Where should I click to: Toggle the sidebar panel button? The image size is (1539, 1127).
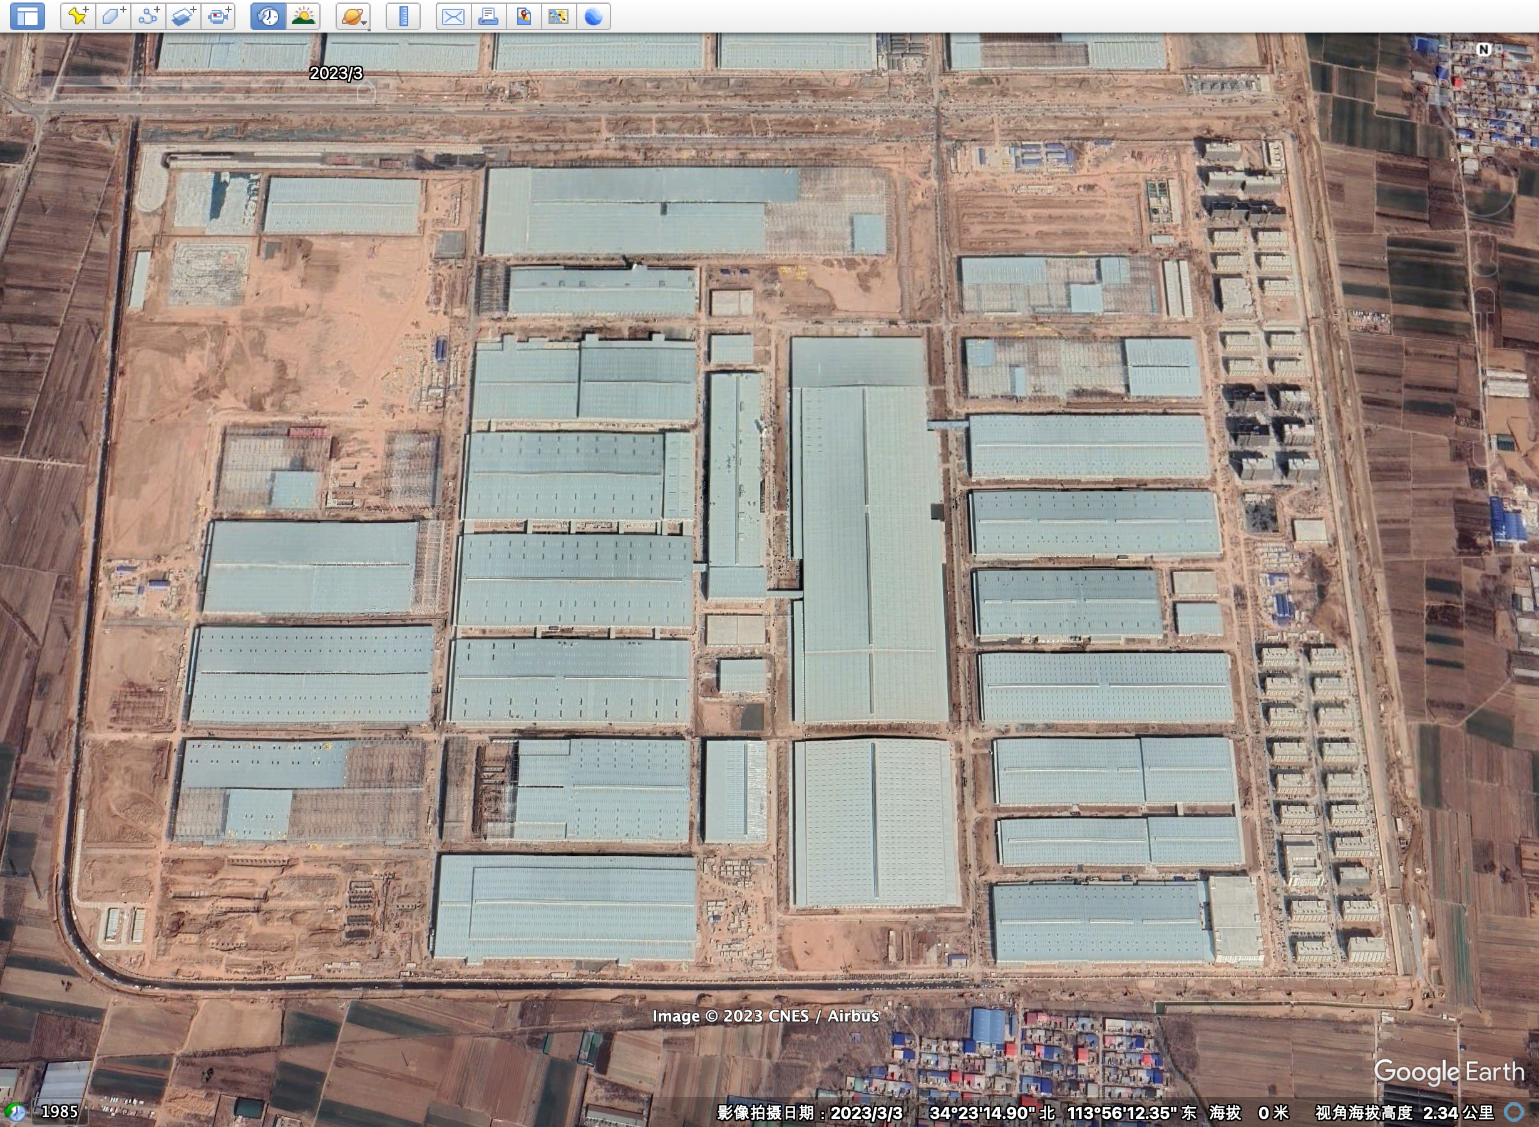28,16
